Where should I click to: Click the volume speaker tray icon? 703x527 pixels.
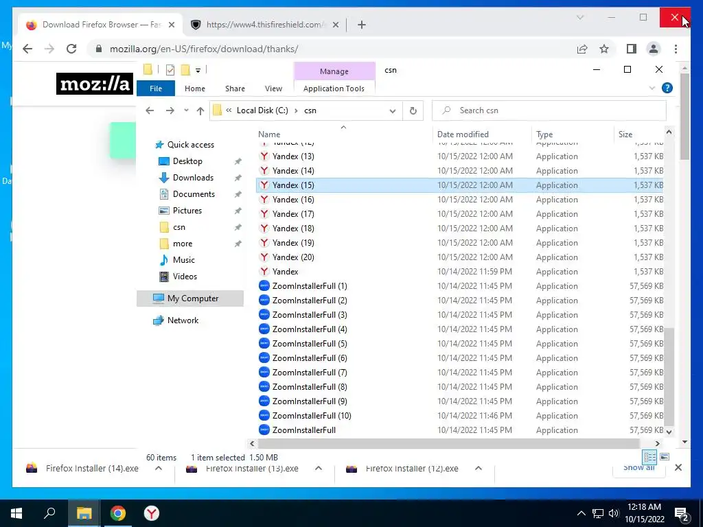pos(613,513)
